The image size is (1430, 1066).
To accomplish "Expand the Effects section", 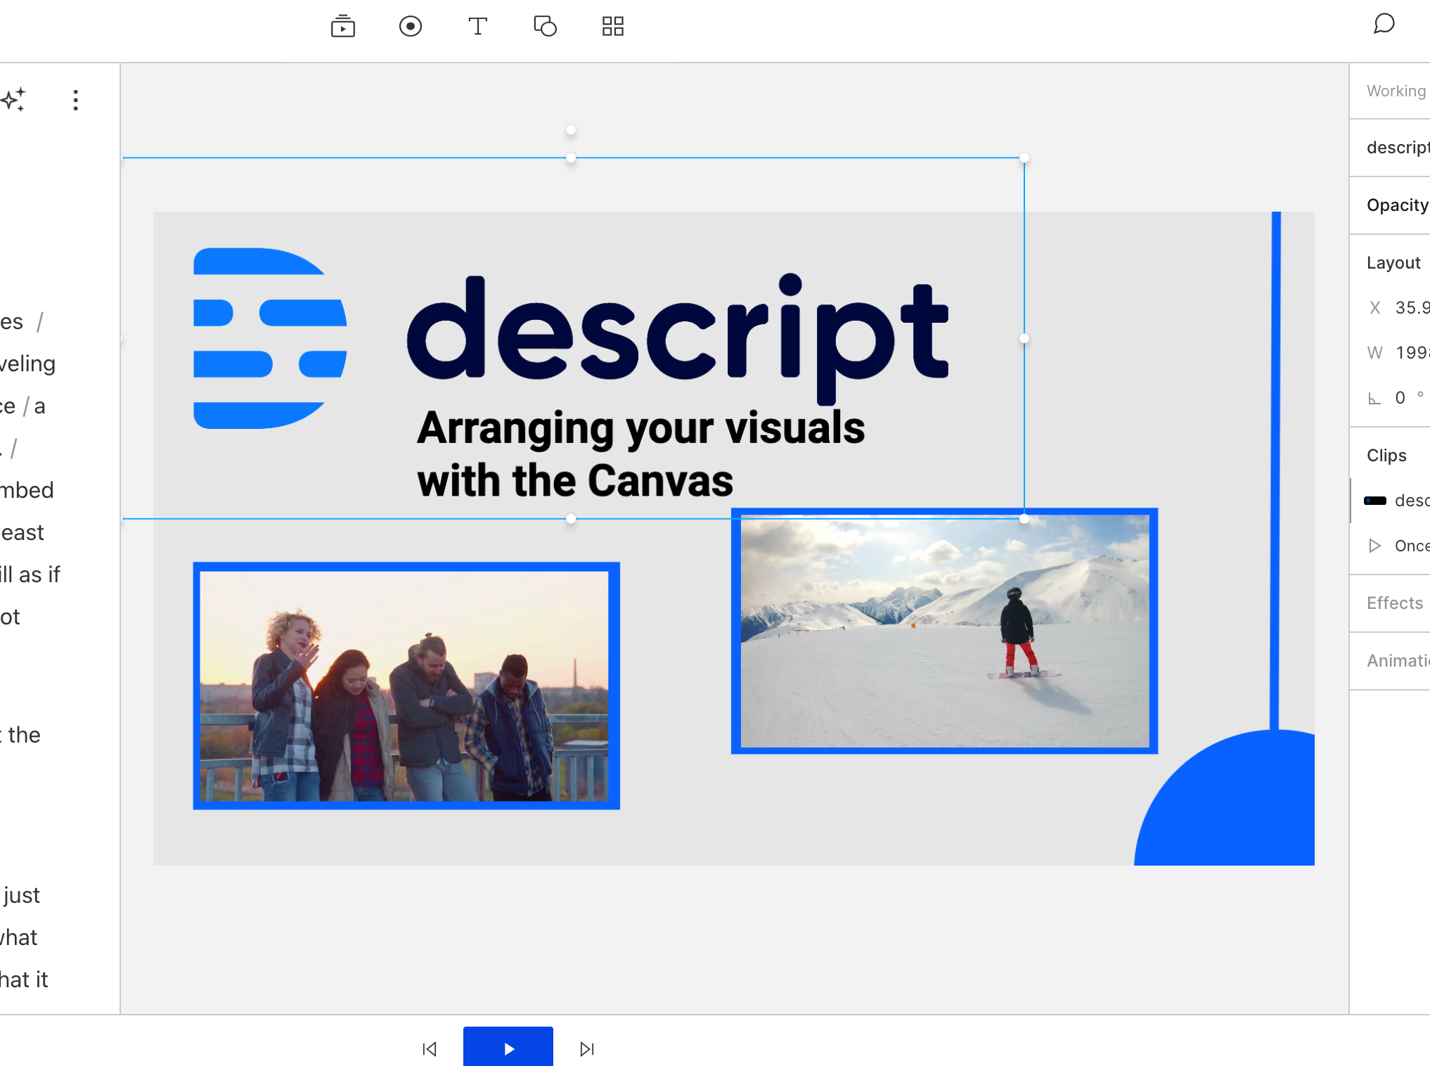I will (x=1395, y=603).
